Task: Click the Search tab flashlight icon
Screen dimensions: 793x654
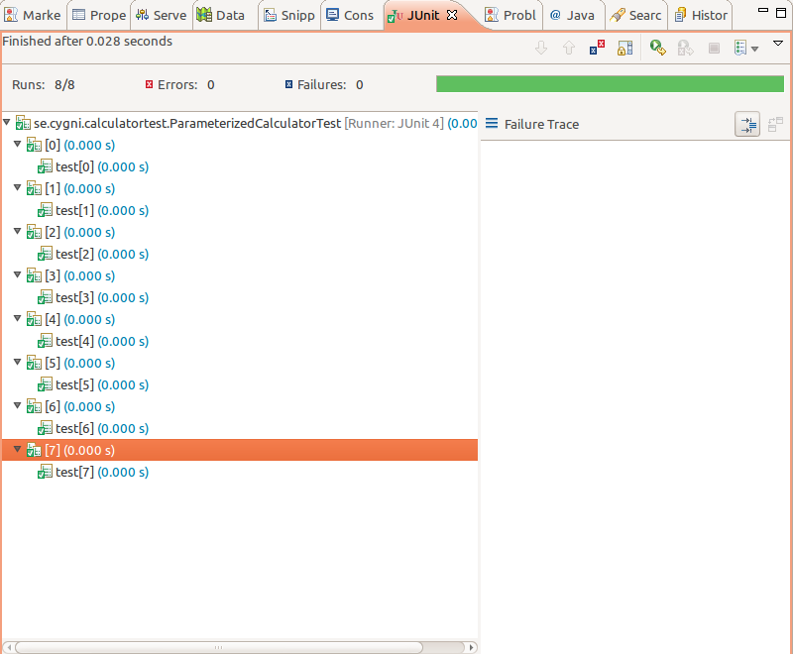Action: [618, 15]
